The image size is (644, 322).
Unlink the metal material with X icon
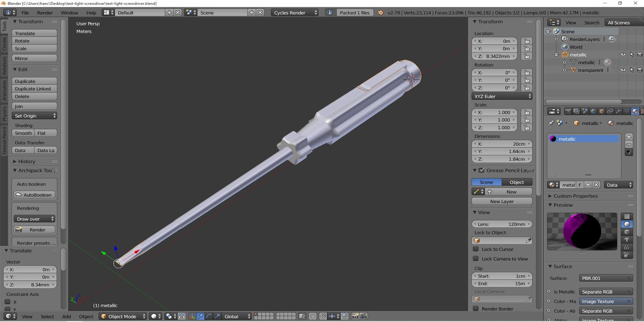(596, 185)
